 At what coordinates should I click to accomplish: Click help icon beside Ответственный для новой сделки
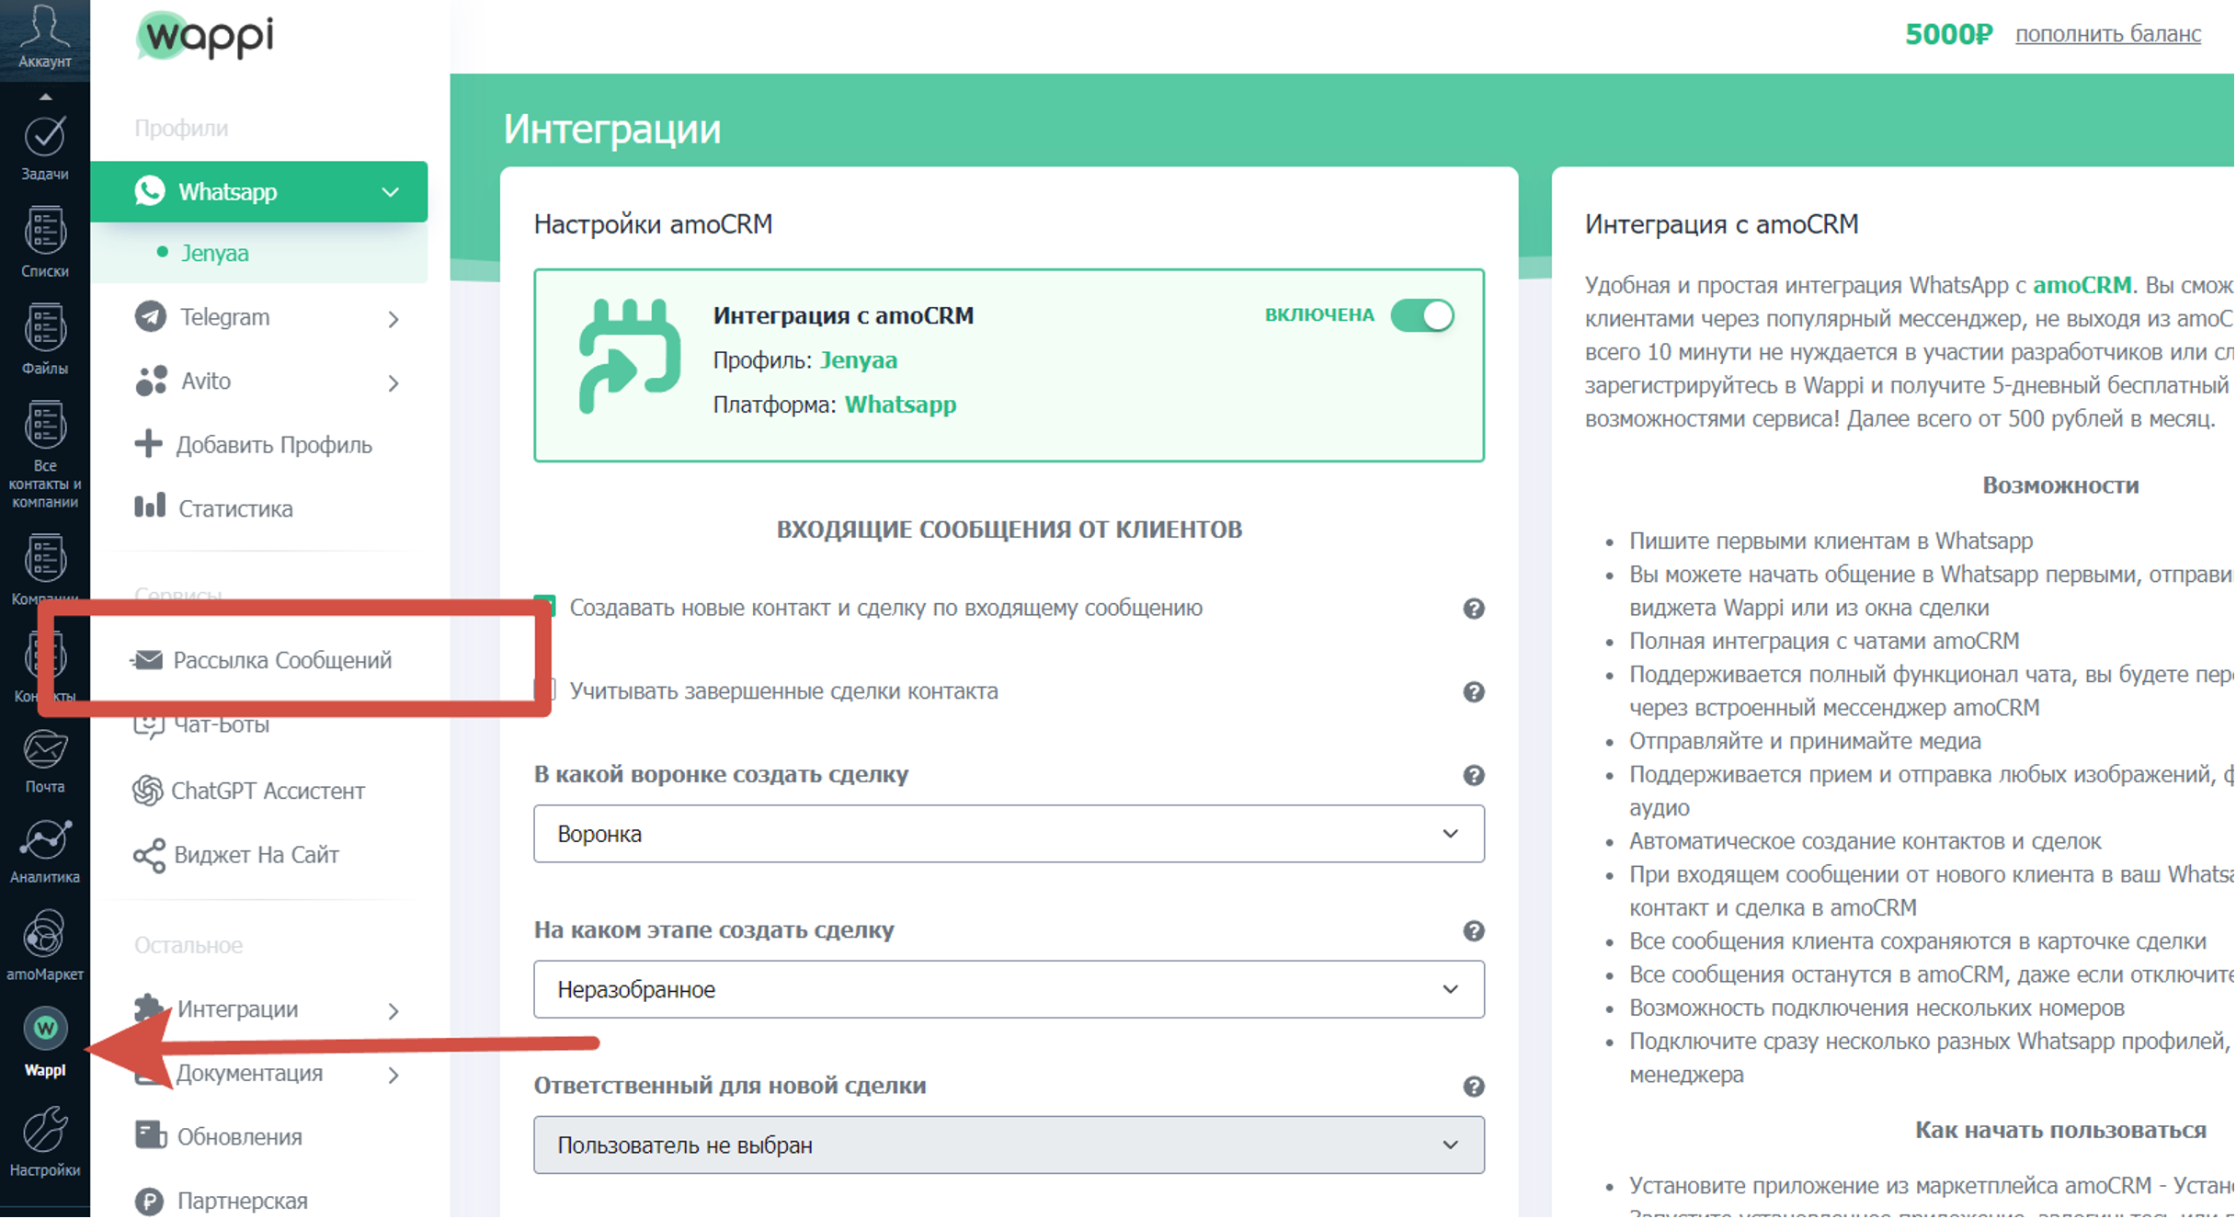1474,1088
